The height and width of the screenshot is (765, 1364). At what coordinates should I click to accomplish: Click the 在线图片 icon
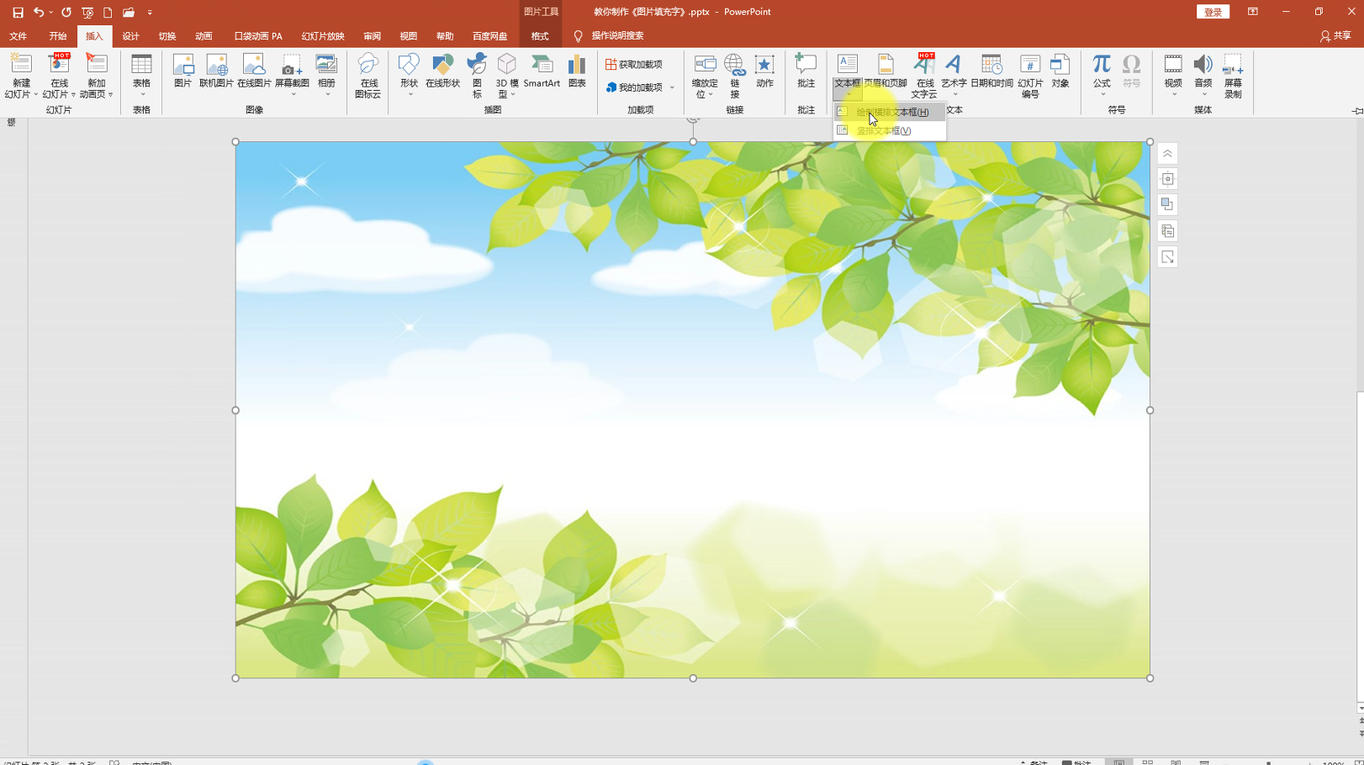tap(254, 71)
